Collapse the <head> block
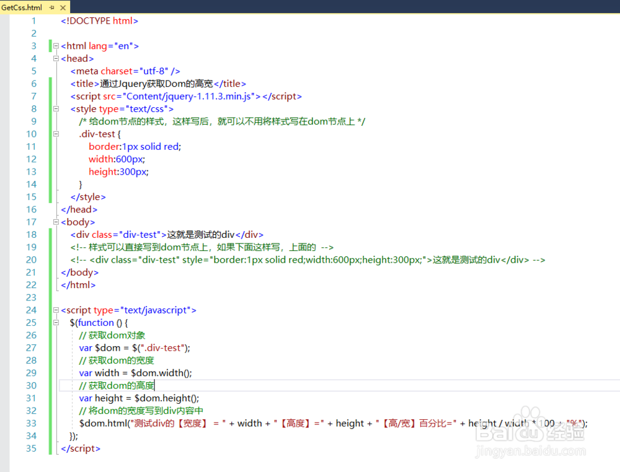Screen dimensions: 620x472 point(56,58)
